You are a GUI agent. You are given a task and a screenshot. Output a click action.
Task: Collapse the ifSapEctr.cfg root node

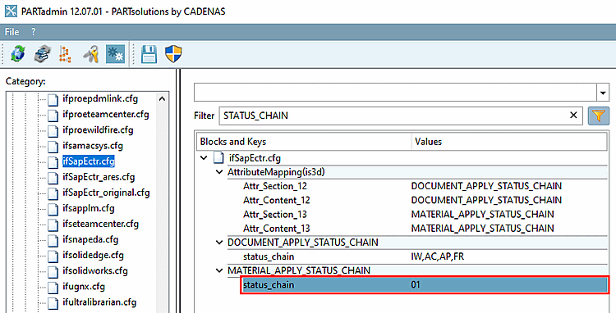pos(204,158)
